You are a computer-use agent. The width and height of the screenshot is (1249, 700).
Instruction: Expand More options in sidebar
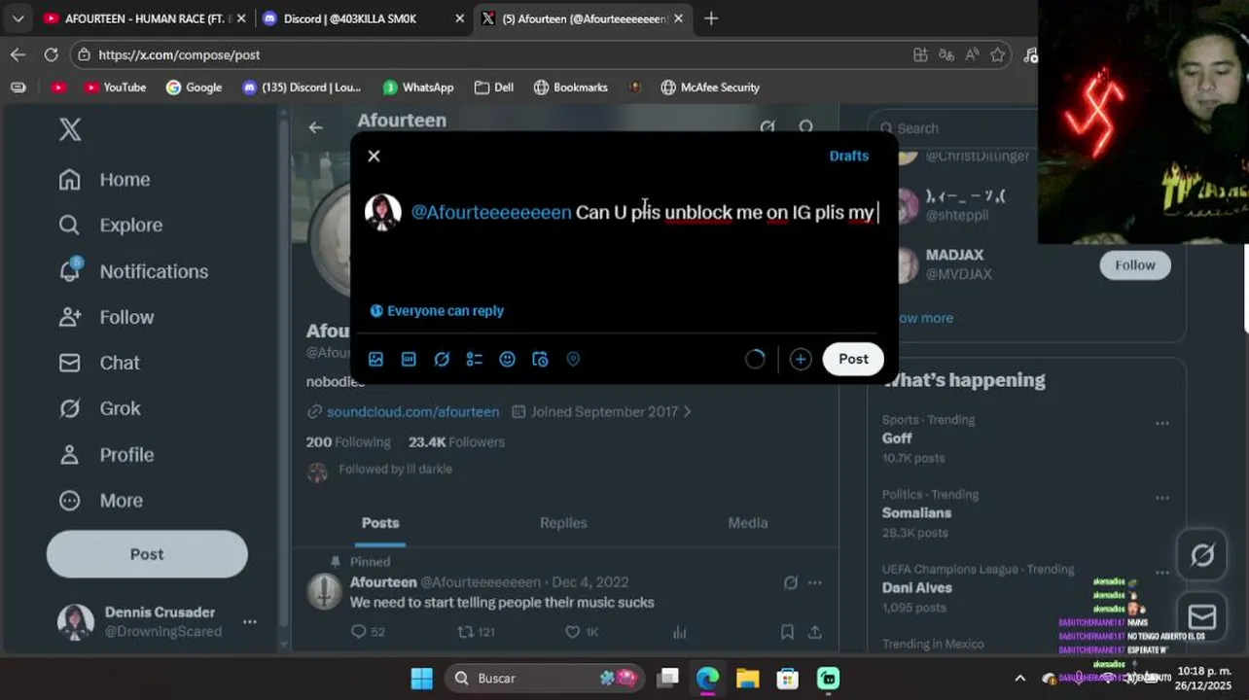(x=101, y=501)
